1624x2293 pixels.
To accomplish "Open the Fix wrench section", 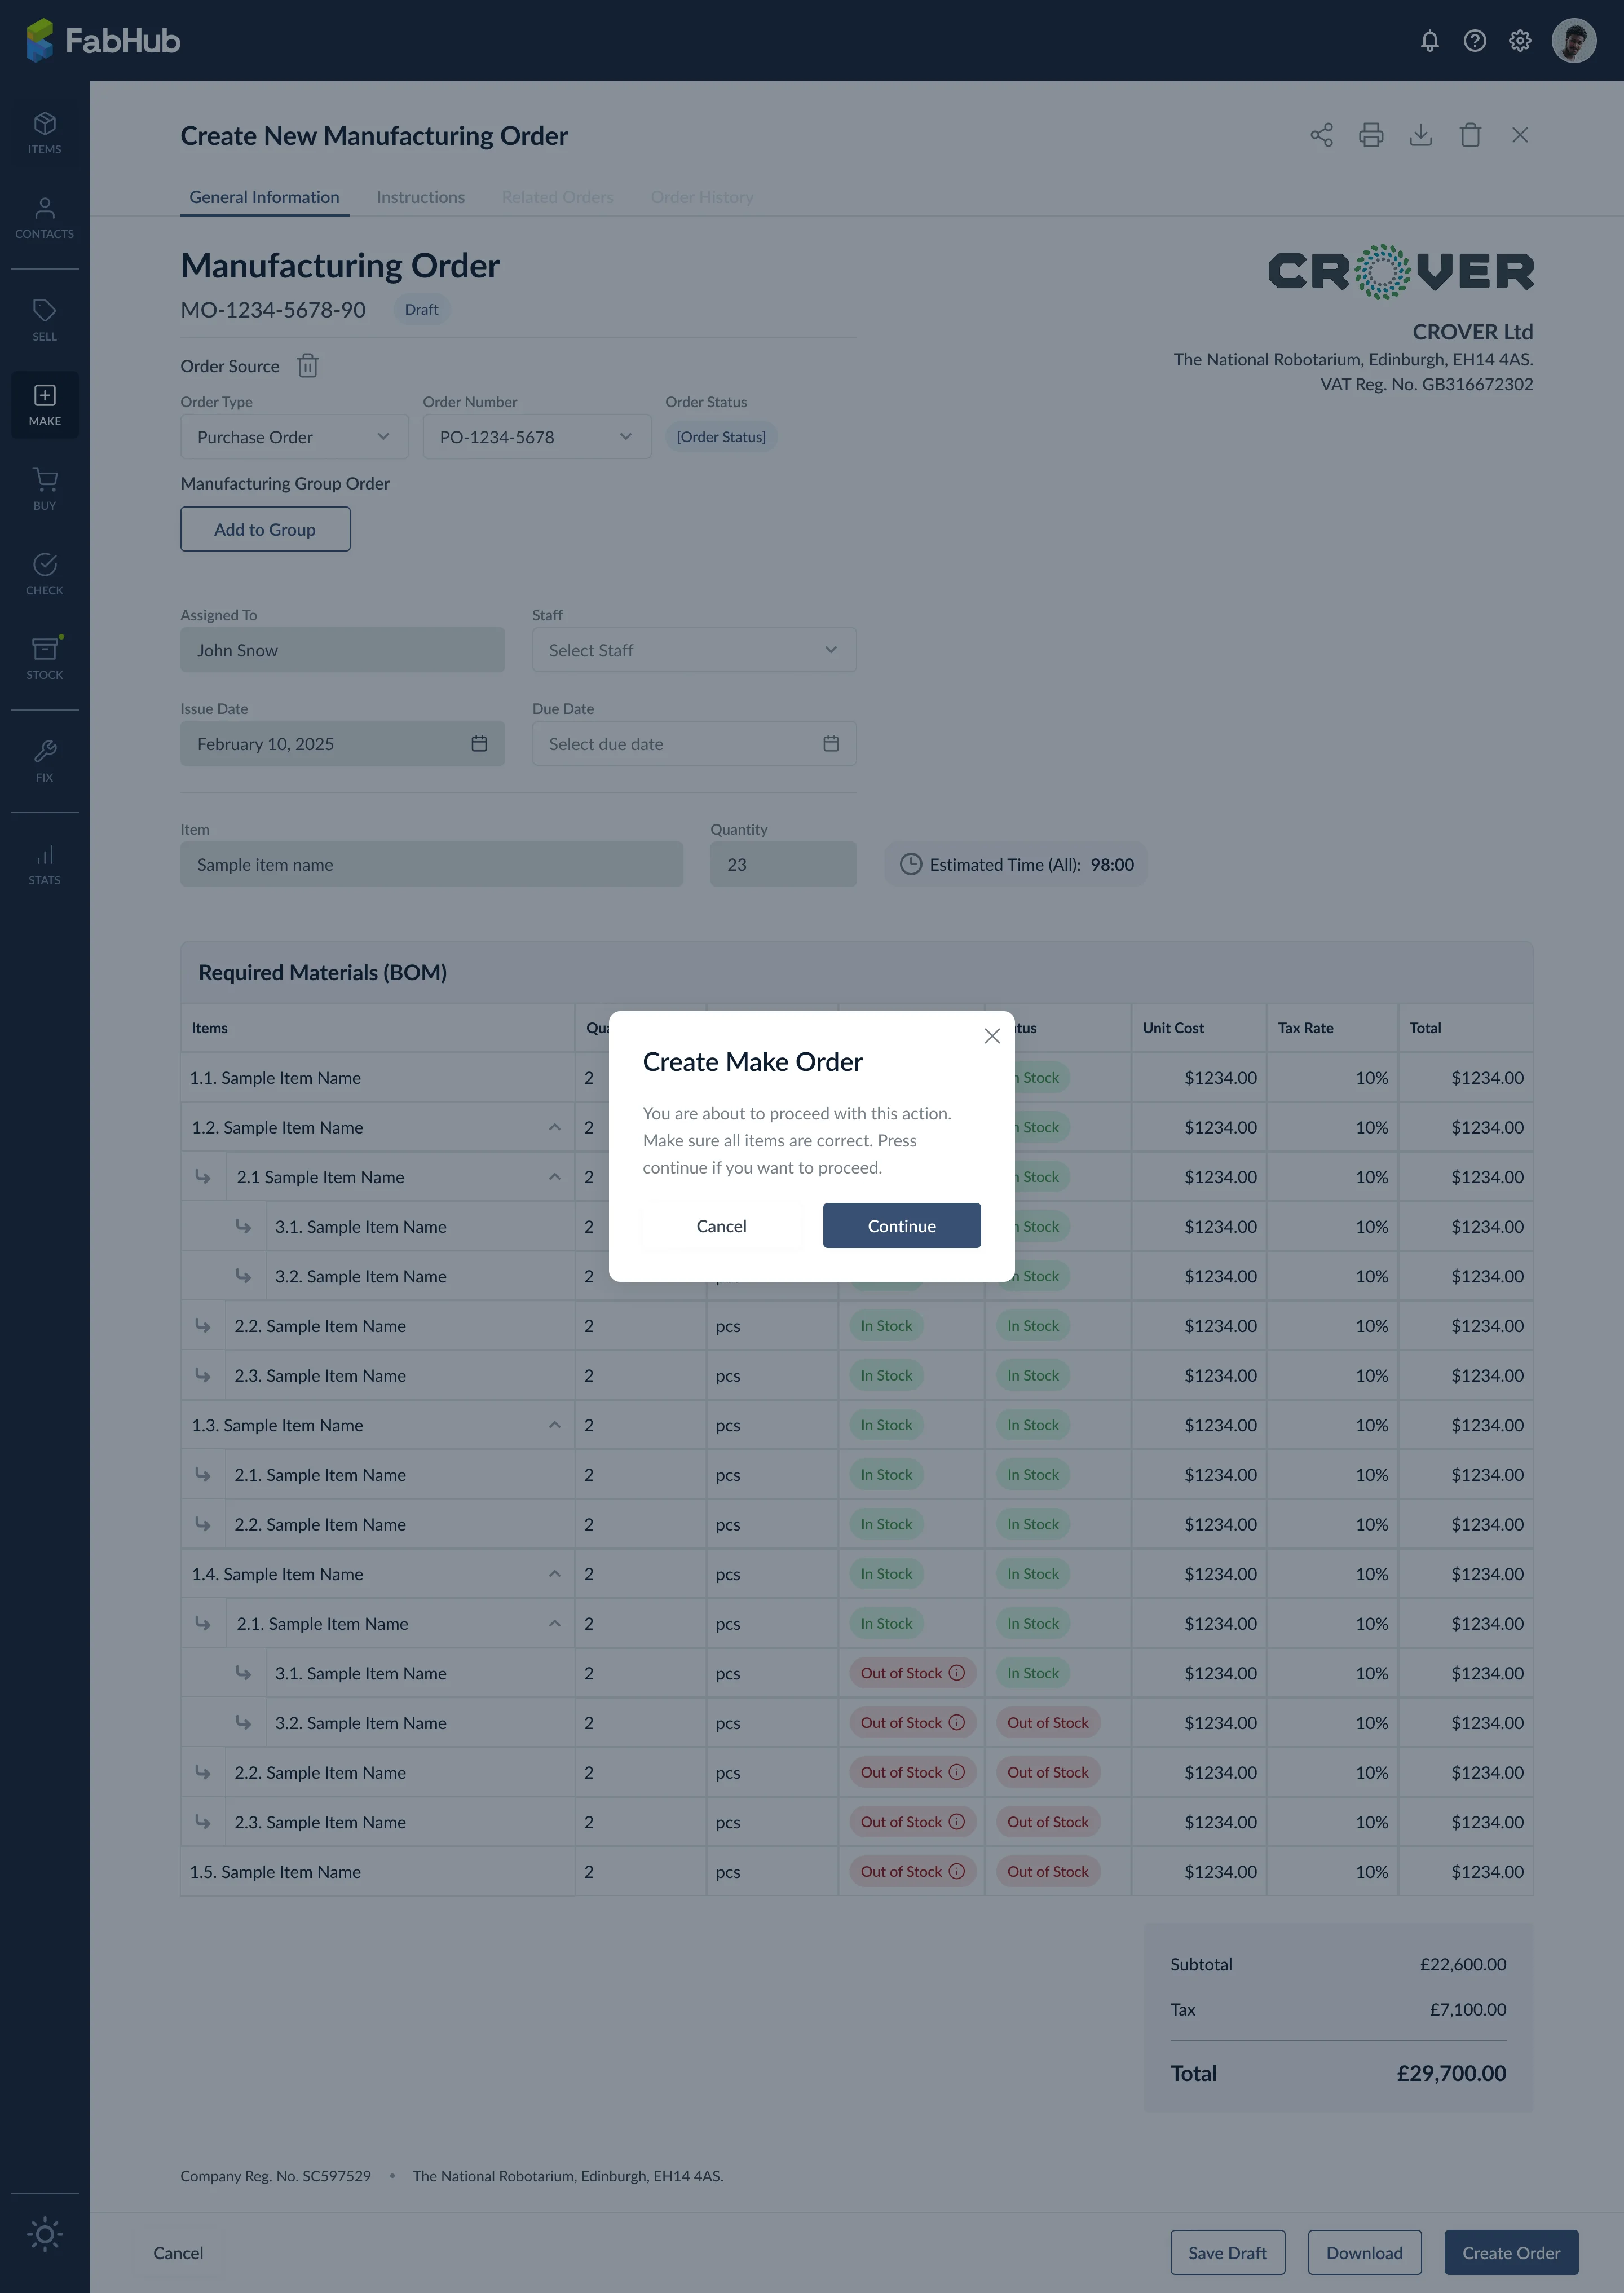I will (45, 761).
